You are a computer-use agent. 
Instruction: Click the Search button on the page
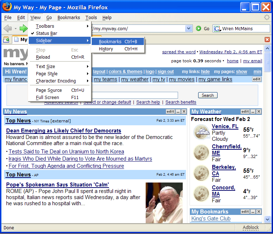click(x=208, y=95)
